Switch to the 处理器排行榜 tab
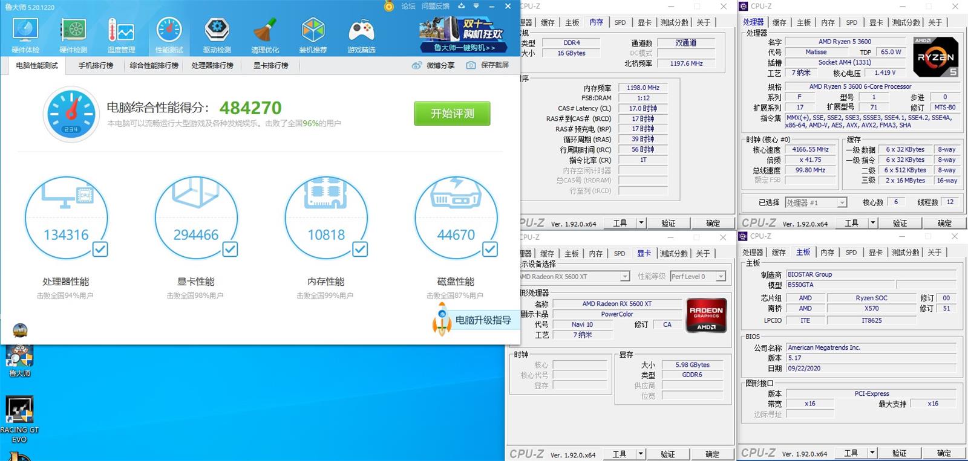This screenshot has width=968, height=461. (x=212, y=65)
